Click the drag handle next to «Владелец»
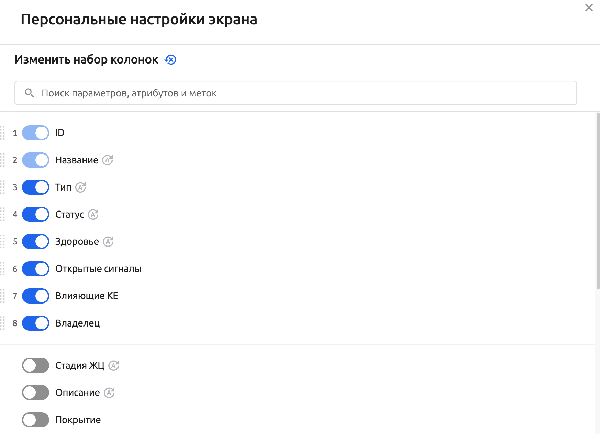 tap(3, 323)
